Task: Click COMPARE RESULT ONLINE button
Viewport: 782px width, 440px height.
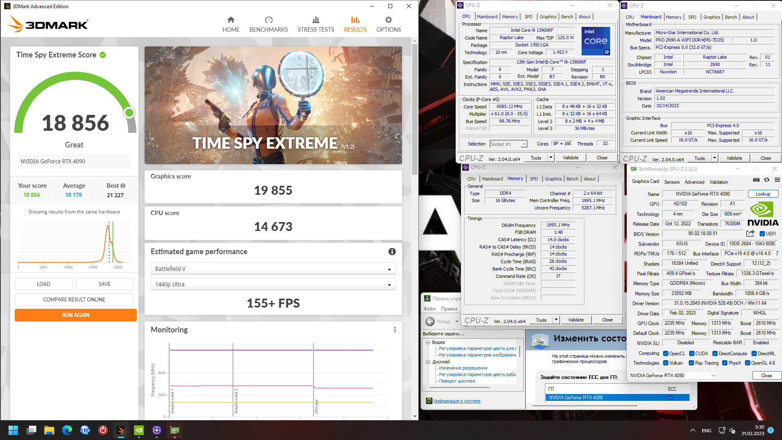Action: pyautogui.click(x=74, y=299)
